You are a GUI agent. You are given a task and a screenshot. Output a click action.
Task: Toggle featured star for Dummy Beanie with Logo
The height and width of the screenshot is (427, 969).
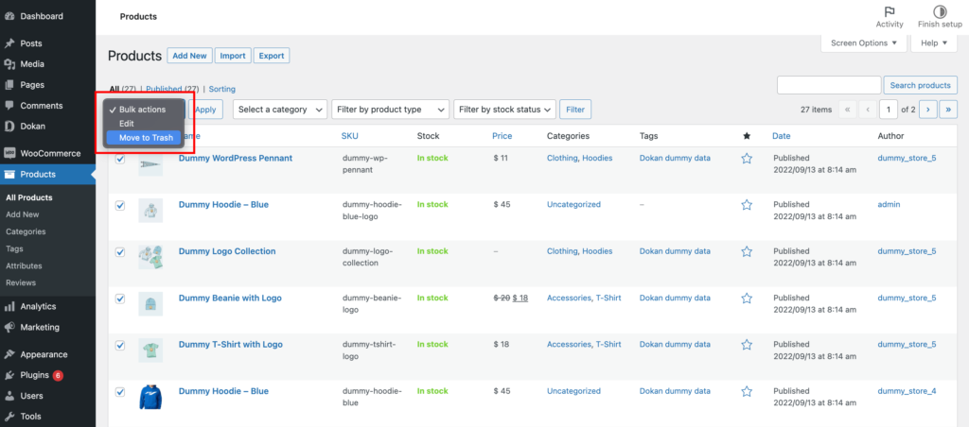[x=747, y=299]
